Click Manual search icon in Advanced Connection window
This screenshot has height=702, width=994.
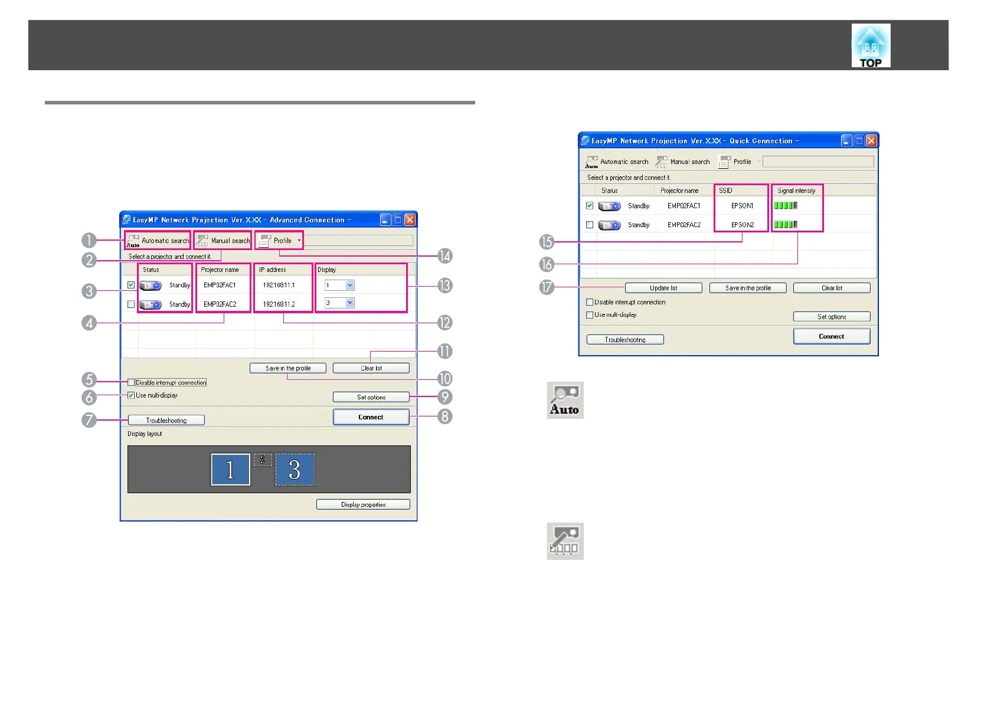coord(202,241)
